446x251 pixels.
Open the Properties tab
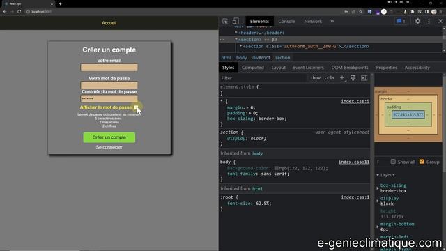click(x=386, y=68)
